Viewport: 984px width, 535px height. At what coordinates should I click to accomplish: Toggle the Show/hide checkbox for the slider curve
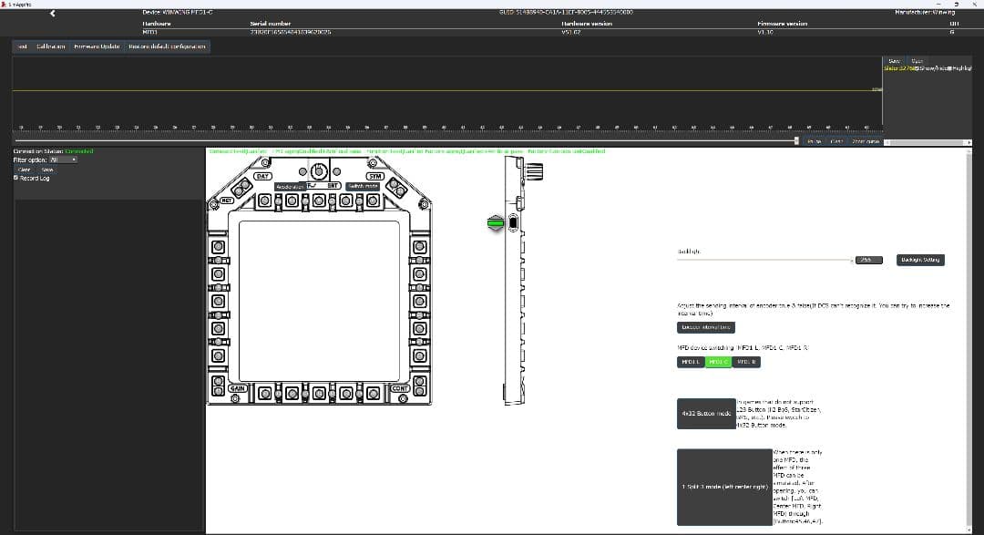point(917,68)
